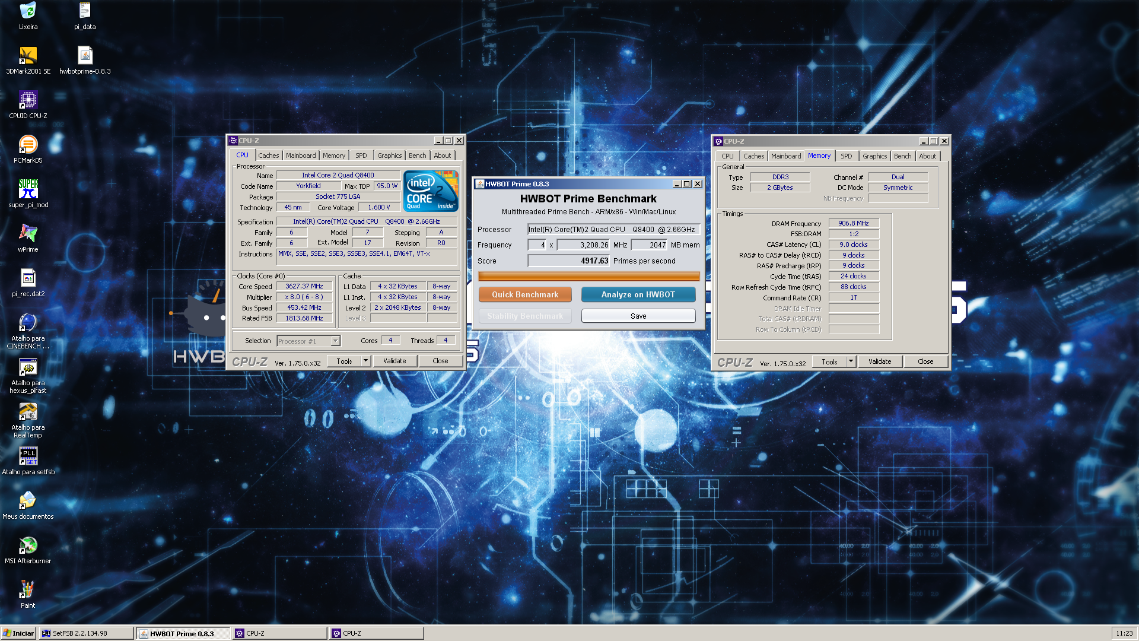
Task: Open pi_rec.dat2 file icon
Action: pyautogui.click(x=28, y=278)
